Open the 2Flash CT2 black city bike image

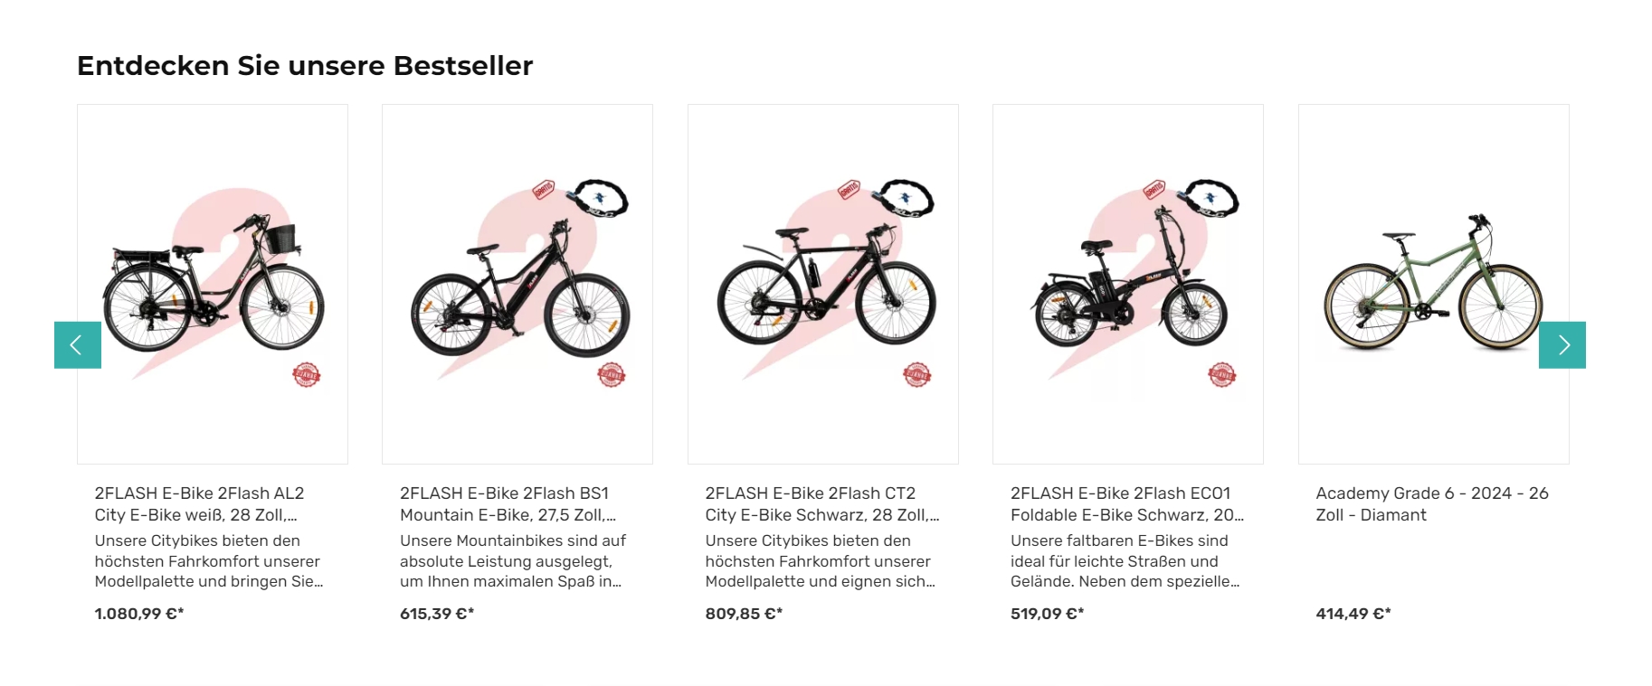click(x=823, y=285)
